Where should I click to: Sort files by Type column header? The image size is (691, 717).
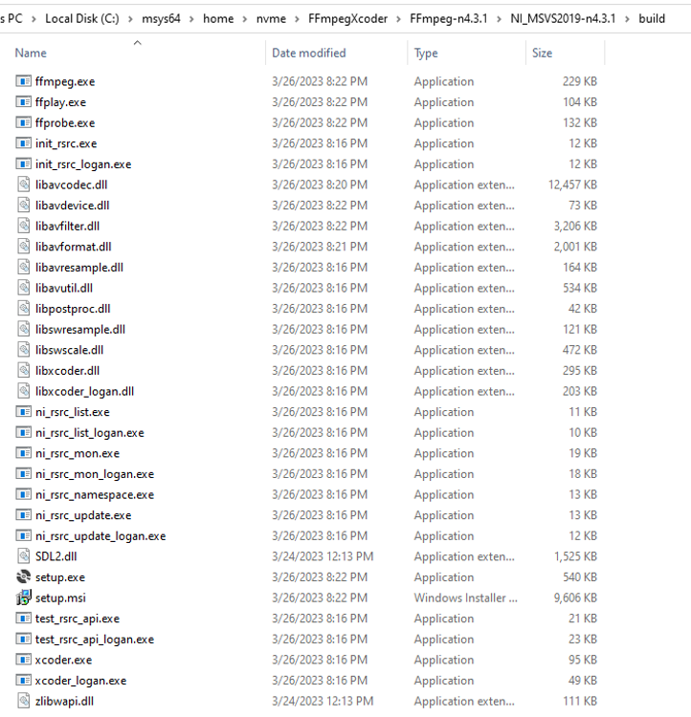point(426,53)
